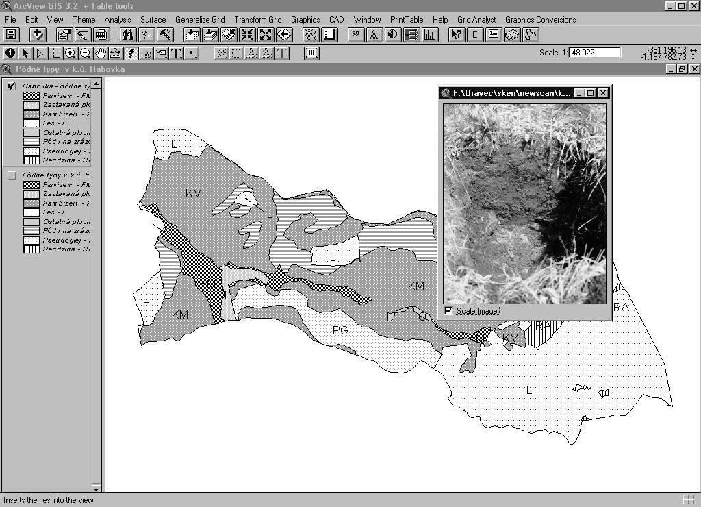Click the PG polygon label on map

click(x=340, y=330)
